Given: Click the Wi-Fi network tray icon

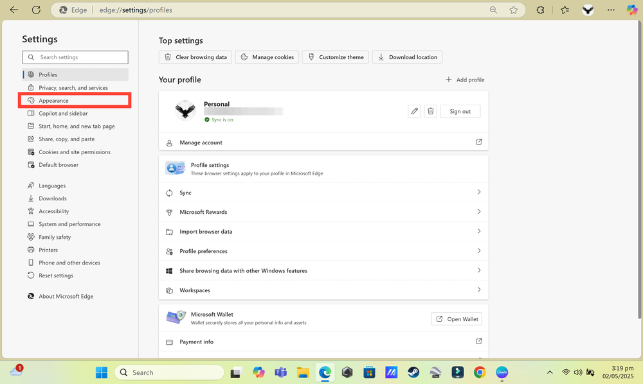Looking at the screenshot, I should (x=566, y=372).
